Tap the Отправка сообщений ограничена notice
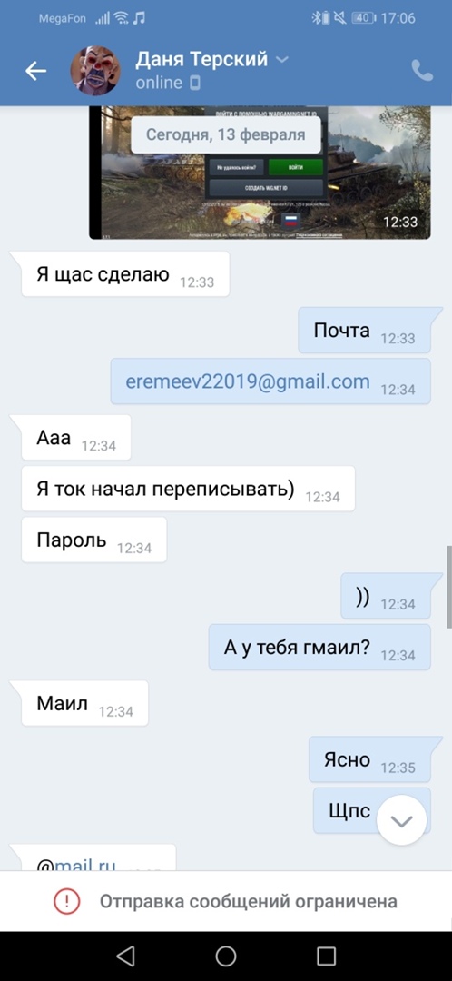This screenshot has height=981, width=452. (x=248, y=901)
